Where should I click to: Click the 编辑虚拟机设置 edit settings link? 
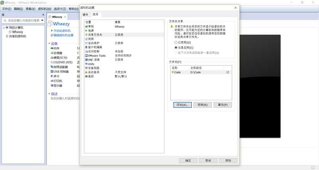(63, 35)
